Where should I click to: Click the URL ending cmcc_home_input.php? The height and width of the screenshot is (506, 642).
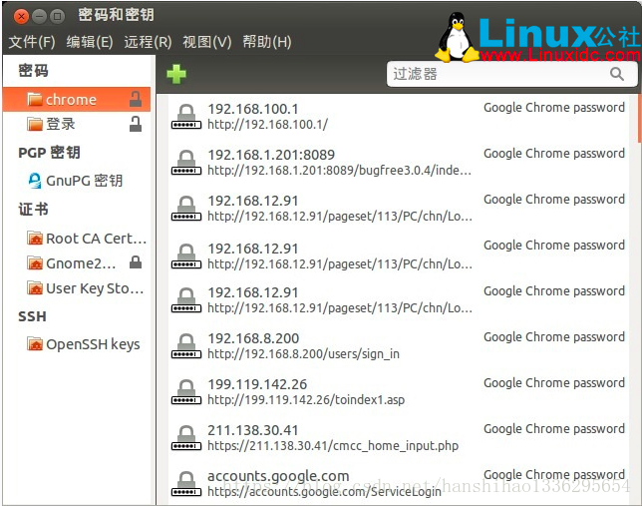click(x=333, y=446)
